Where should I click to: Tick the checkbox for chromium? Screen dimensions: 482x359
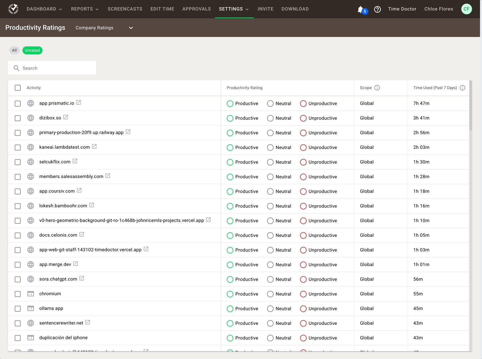pos(18,294)
